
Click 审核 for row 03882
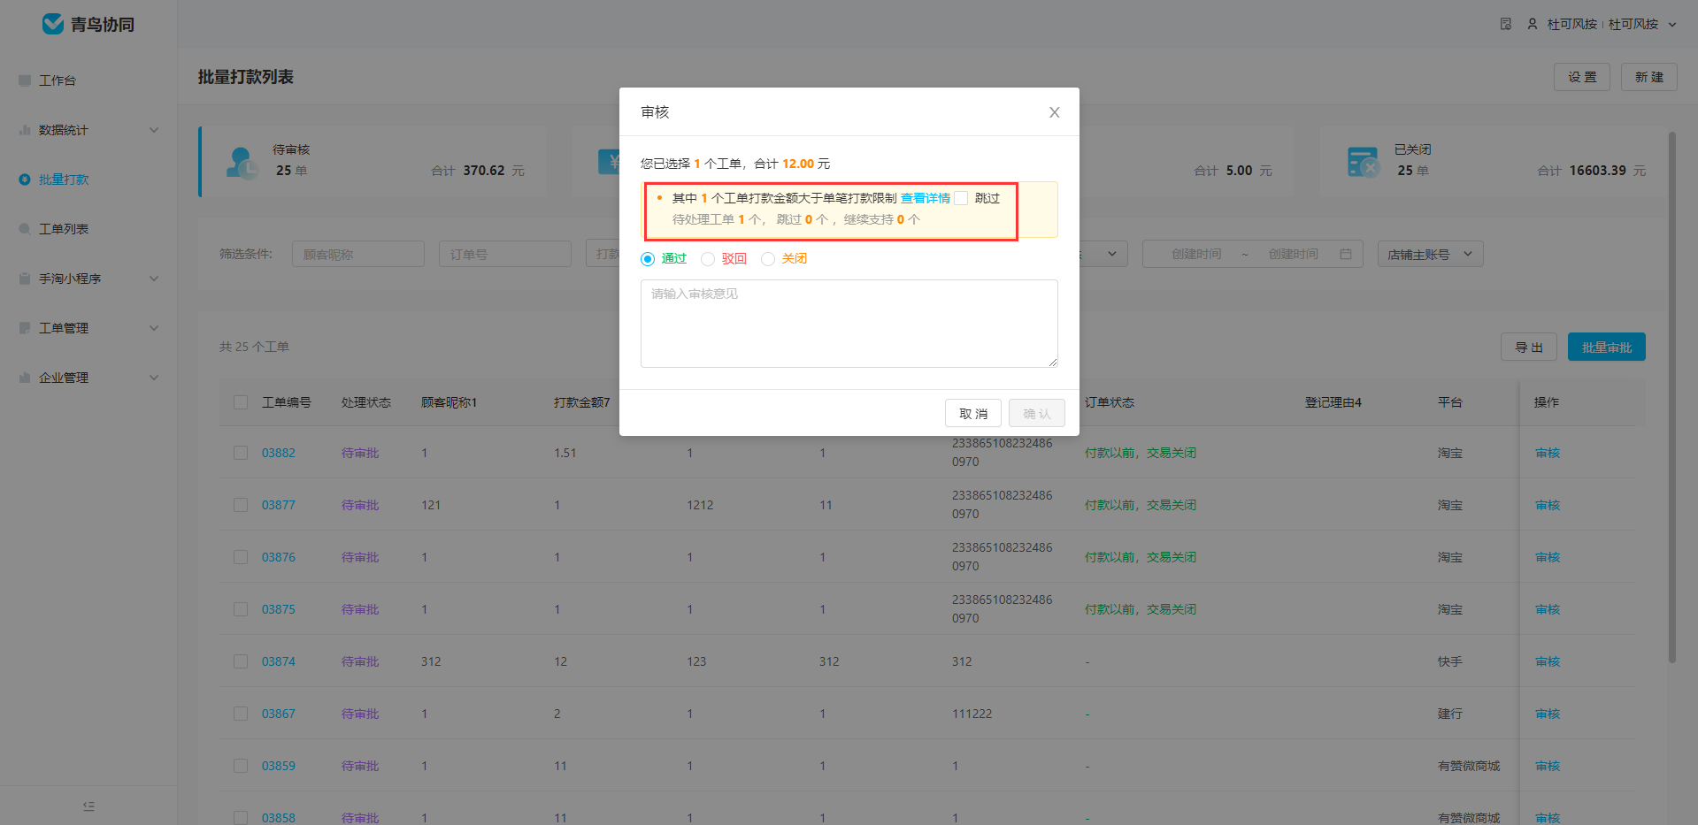1548,453
